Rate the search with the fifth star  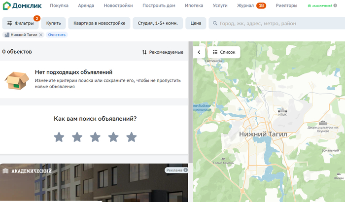point(132,137)
